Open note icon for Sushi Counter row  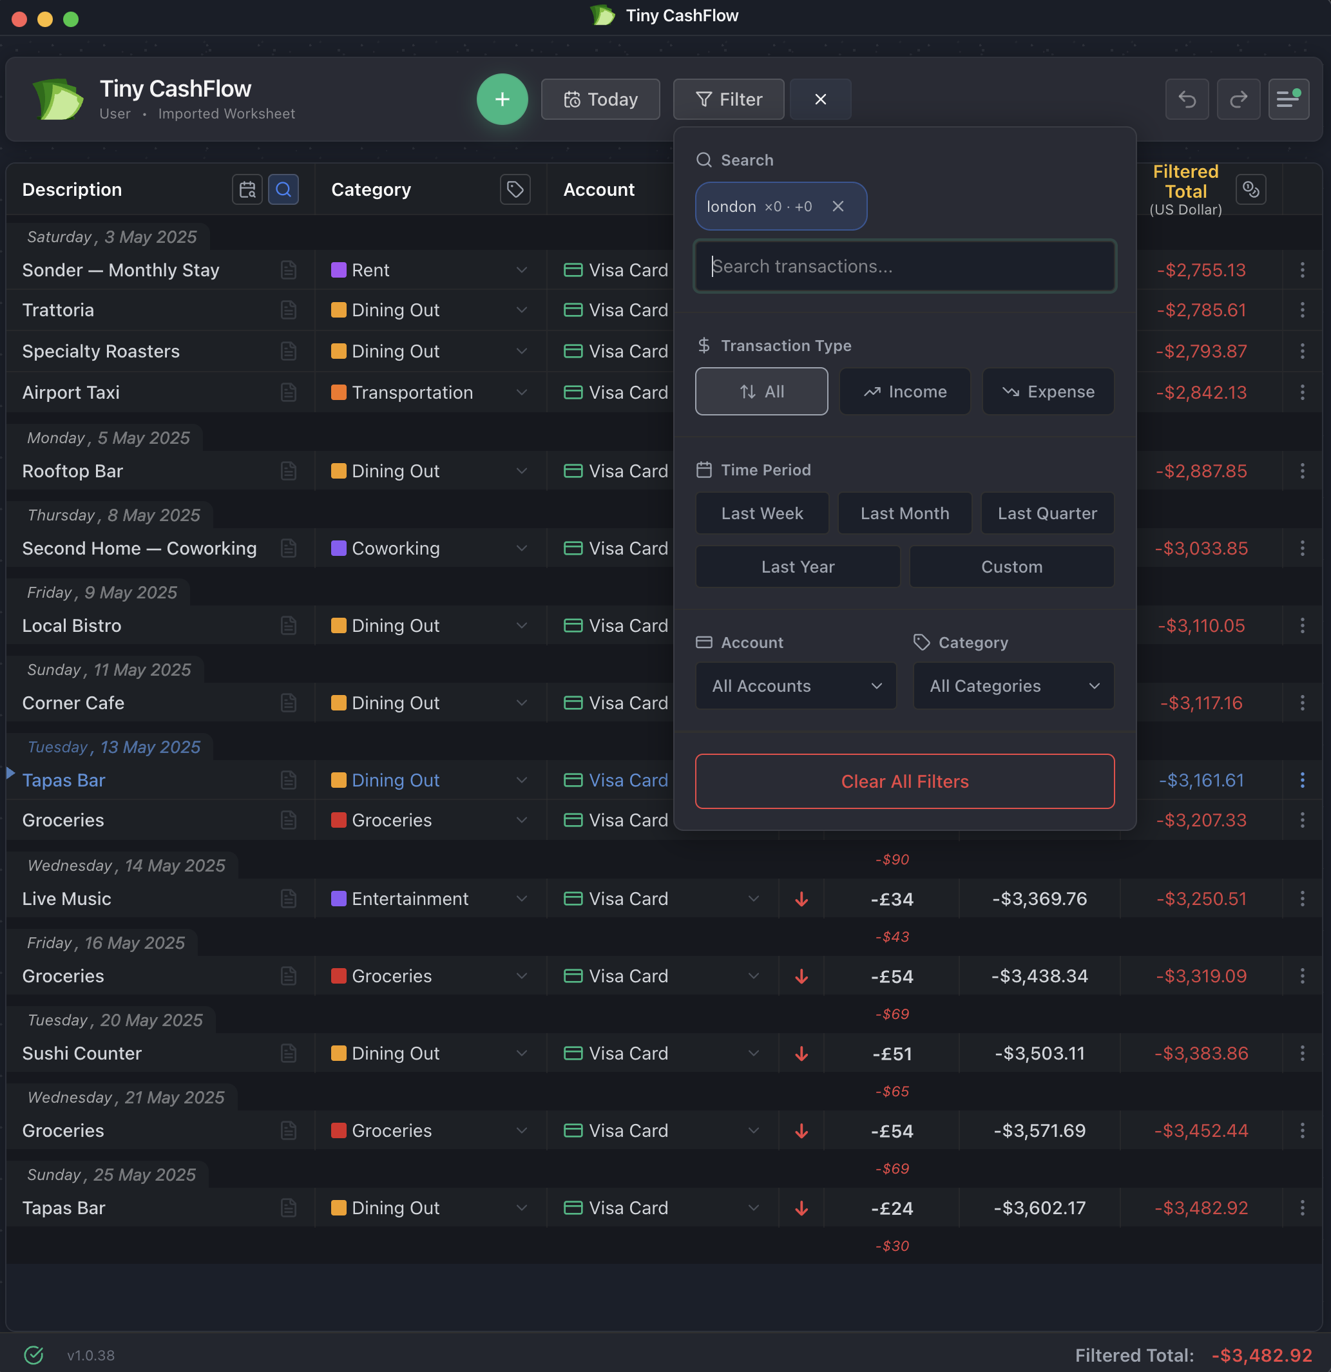[289, 1054]
